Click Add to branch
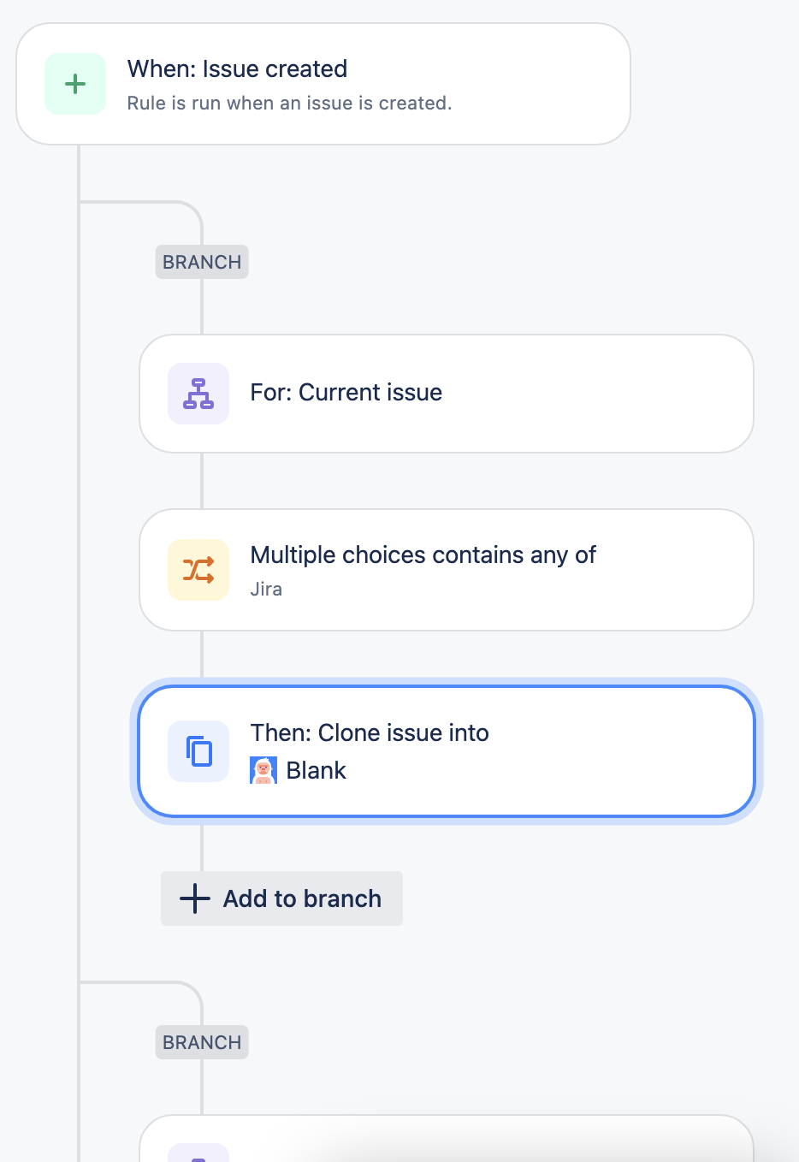 281,898
